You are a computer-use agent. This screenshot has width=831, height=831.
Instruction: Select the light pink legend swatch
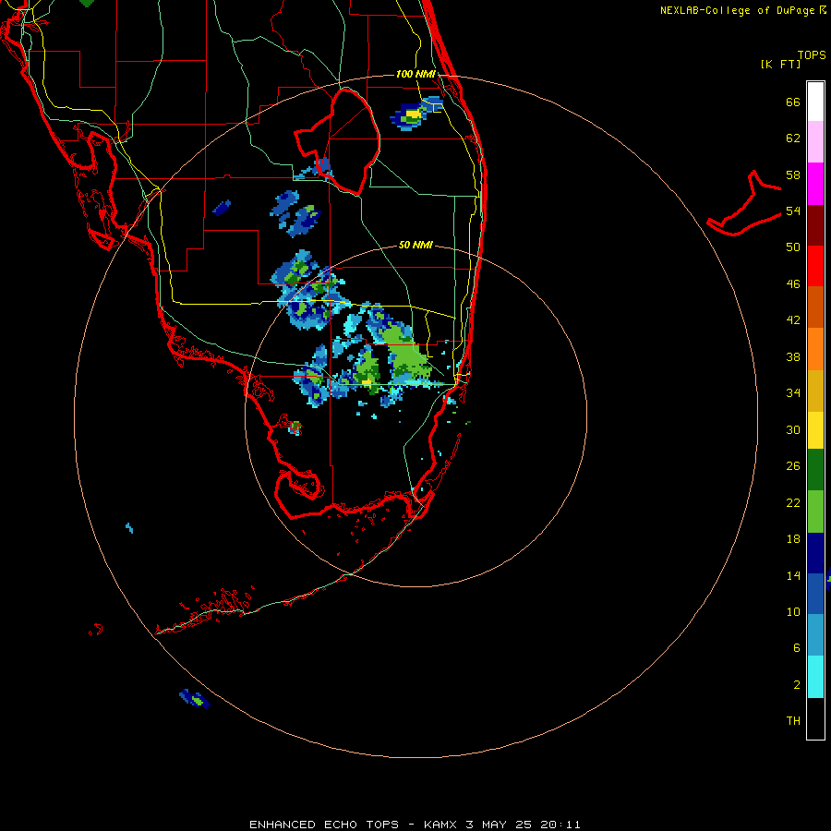[x=815, y=141]
